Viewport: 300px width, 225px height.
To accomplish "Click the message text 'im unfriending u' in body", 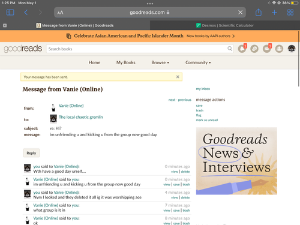I will pyautogui.click(x=103, y=134).
